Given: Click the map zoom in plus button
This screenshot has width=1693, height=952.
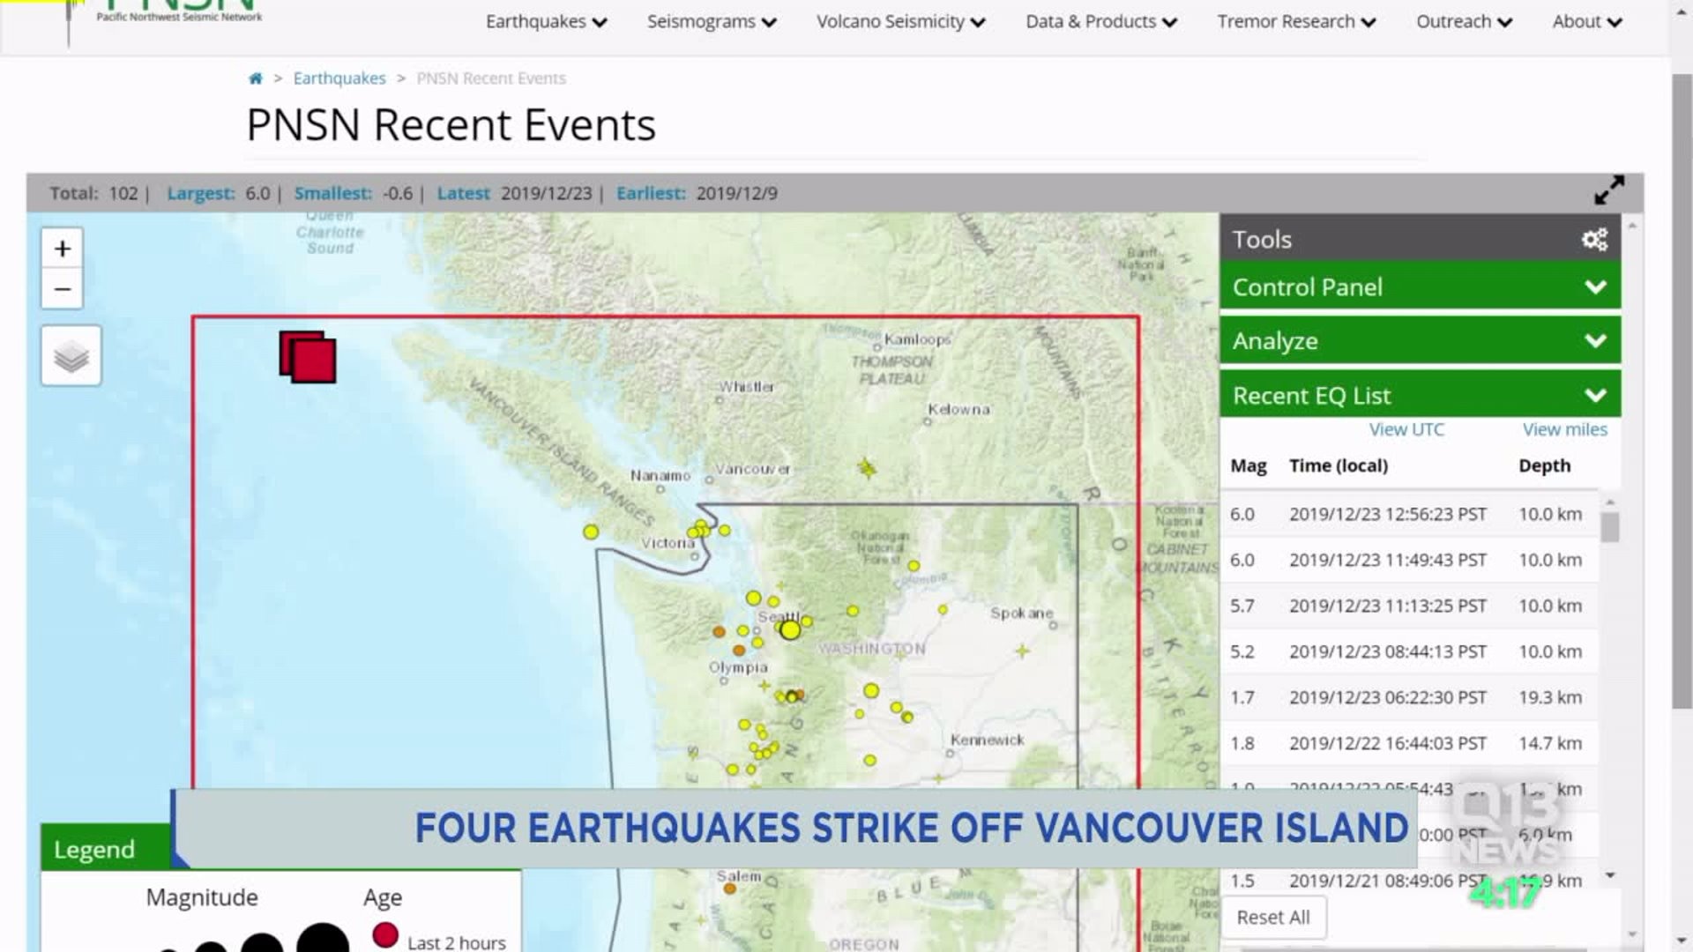Looking at the screenshot, I should click(62, 249).
